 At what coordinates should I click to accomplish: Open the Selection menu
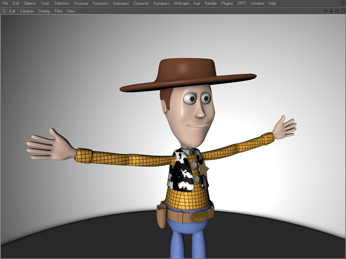pos(61,3)
